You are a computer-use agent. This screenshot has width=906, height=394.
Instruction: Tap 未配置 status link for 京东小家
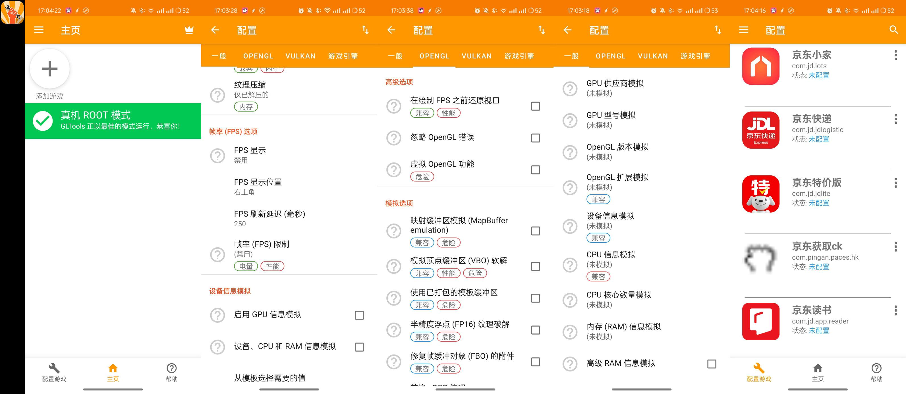tap(819, 75)
